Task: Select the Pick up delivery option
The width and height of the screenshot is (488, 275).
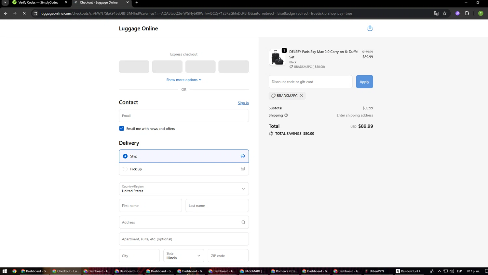Action: [x=184, y=169]
